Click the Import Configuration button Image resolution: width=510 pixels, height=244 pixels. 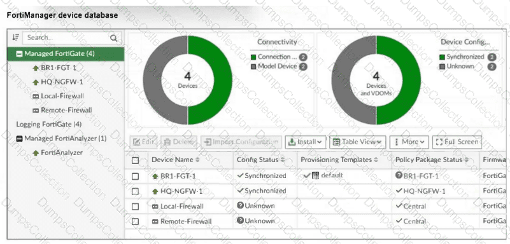pyautogui.click(x=241, y=142)
